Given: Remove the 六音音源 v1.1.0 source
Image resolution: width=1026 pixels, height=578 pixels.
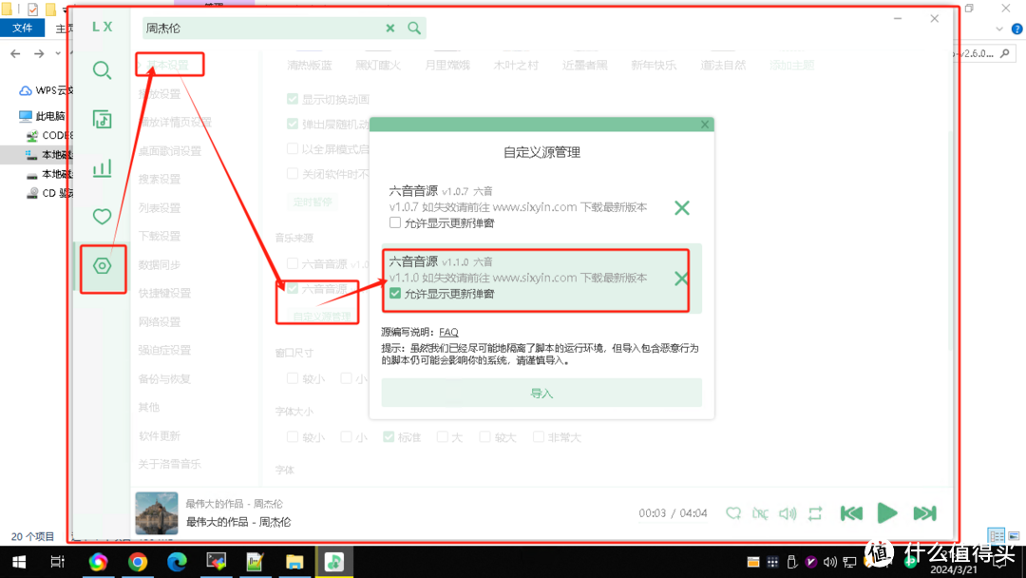Looking at the screenshot, I should [x=681, y=279].
